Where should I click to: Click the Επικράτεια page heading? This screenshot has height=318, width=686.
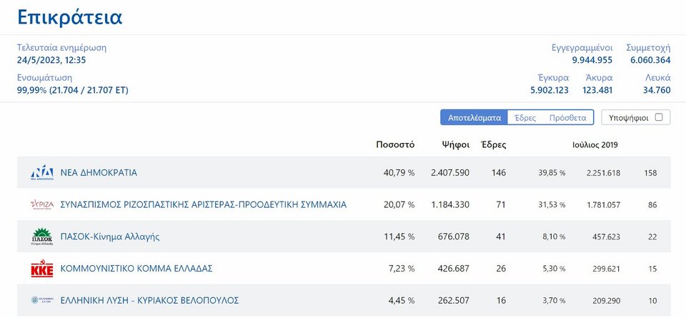[70, 17]
